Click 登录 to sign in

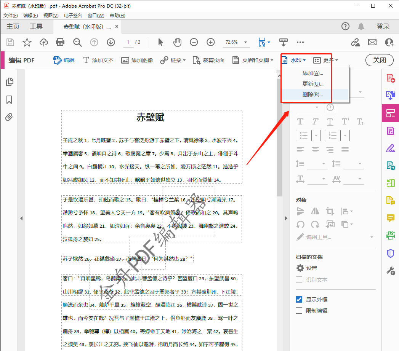tap(383, 26)
